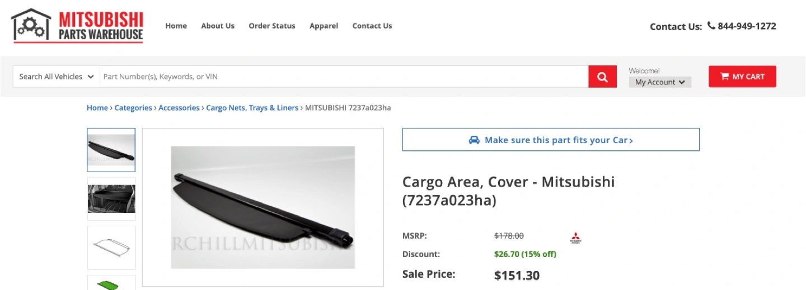
Task: Click the Mitsubishi Parts Warehouse logo
Action: pos(78,26)
